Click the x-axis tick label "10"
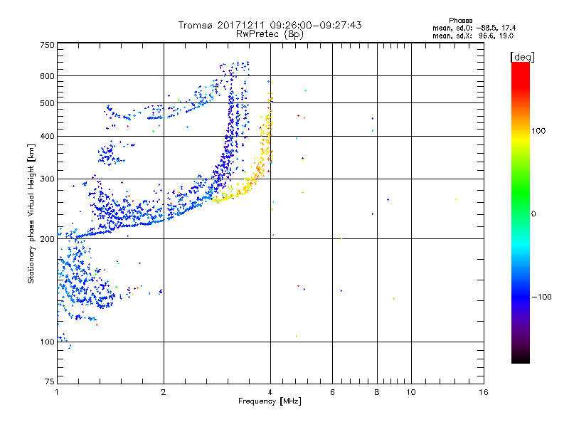The image size is (569, 427). (411, 392)
